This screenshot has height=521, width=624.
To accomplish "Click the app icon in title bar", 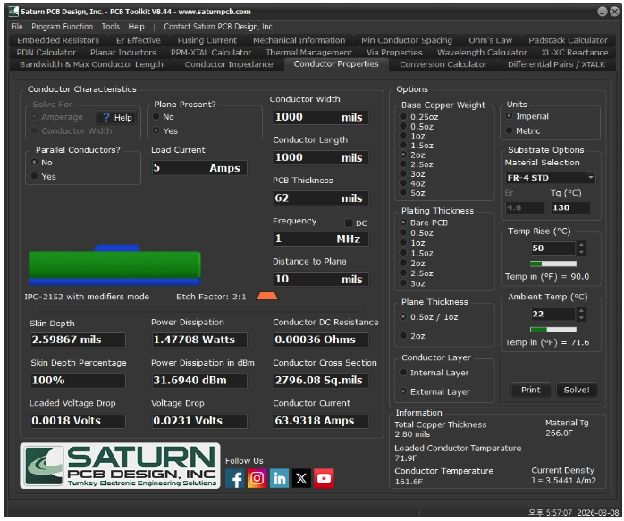I will tap(13, 11).
